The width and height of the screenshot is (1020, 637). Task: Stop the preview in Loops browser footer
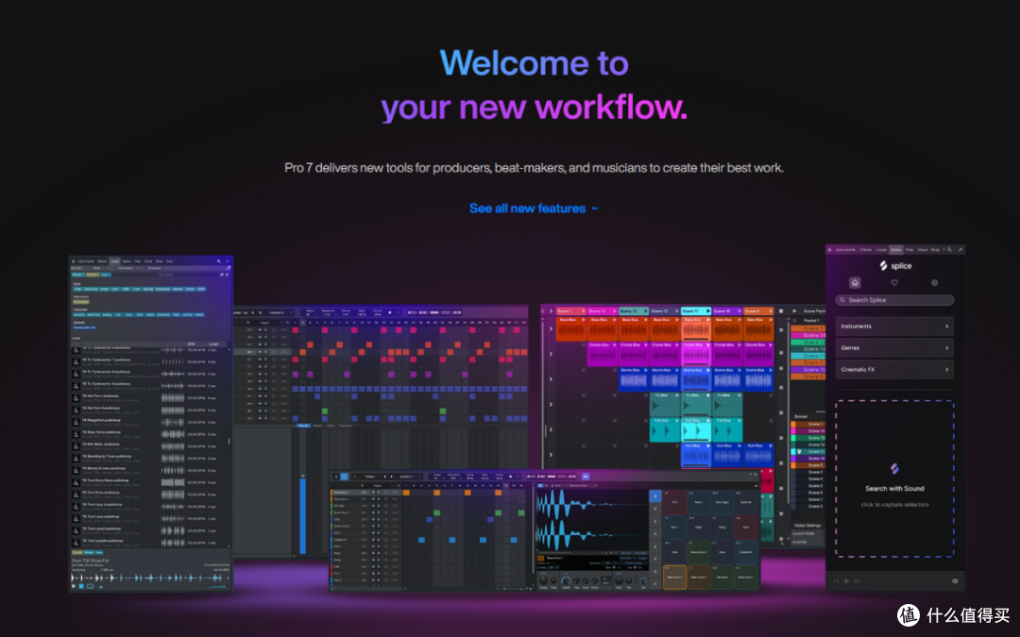coord(81,586)
